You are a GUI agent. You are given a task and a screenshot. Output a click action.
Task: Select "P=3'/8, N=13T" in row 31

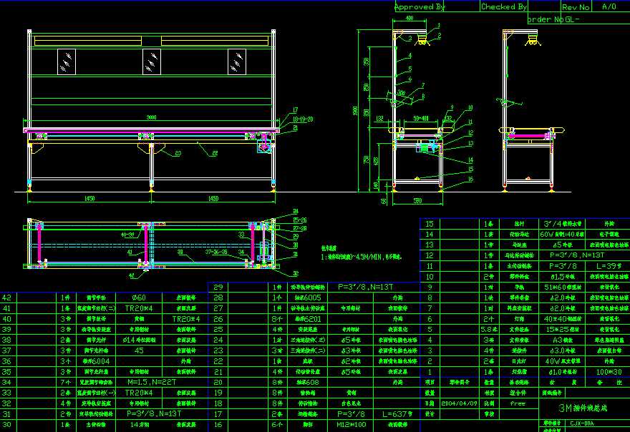click(154, 413)
